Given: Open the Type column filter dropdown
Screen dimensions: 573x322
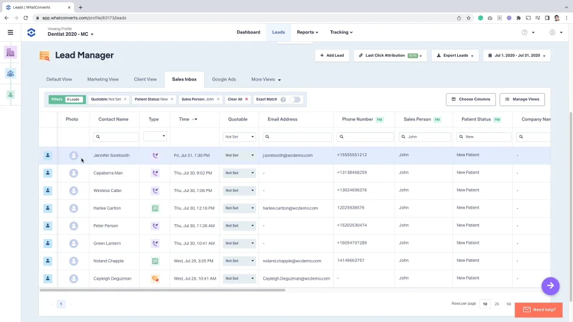Looking at the screenshot, I should (155, 136).
